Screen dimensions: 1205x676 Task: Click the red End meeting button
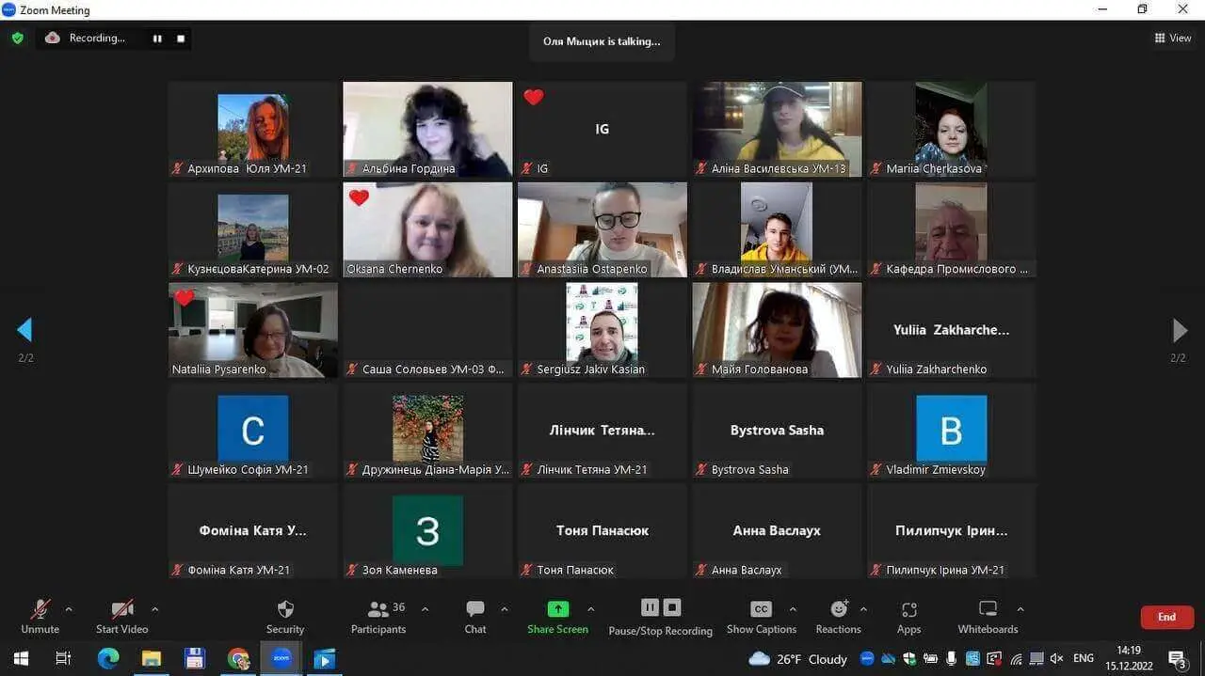pyautogui.click(x=1166, y=617)
